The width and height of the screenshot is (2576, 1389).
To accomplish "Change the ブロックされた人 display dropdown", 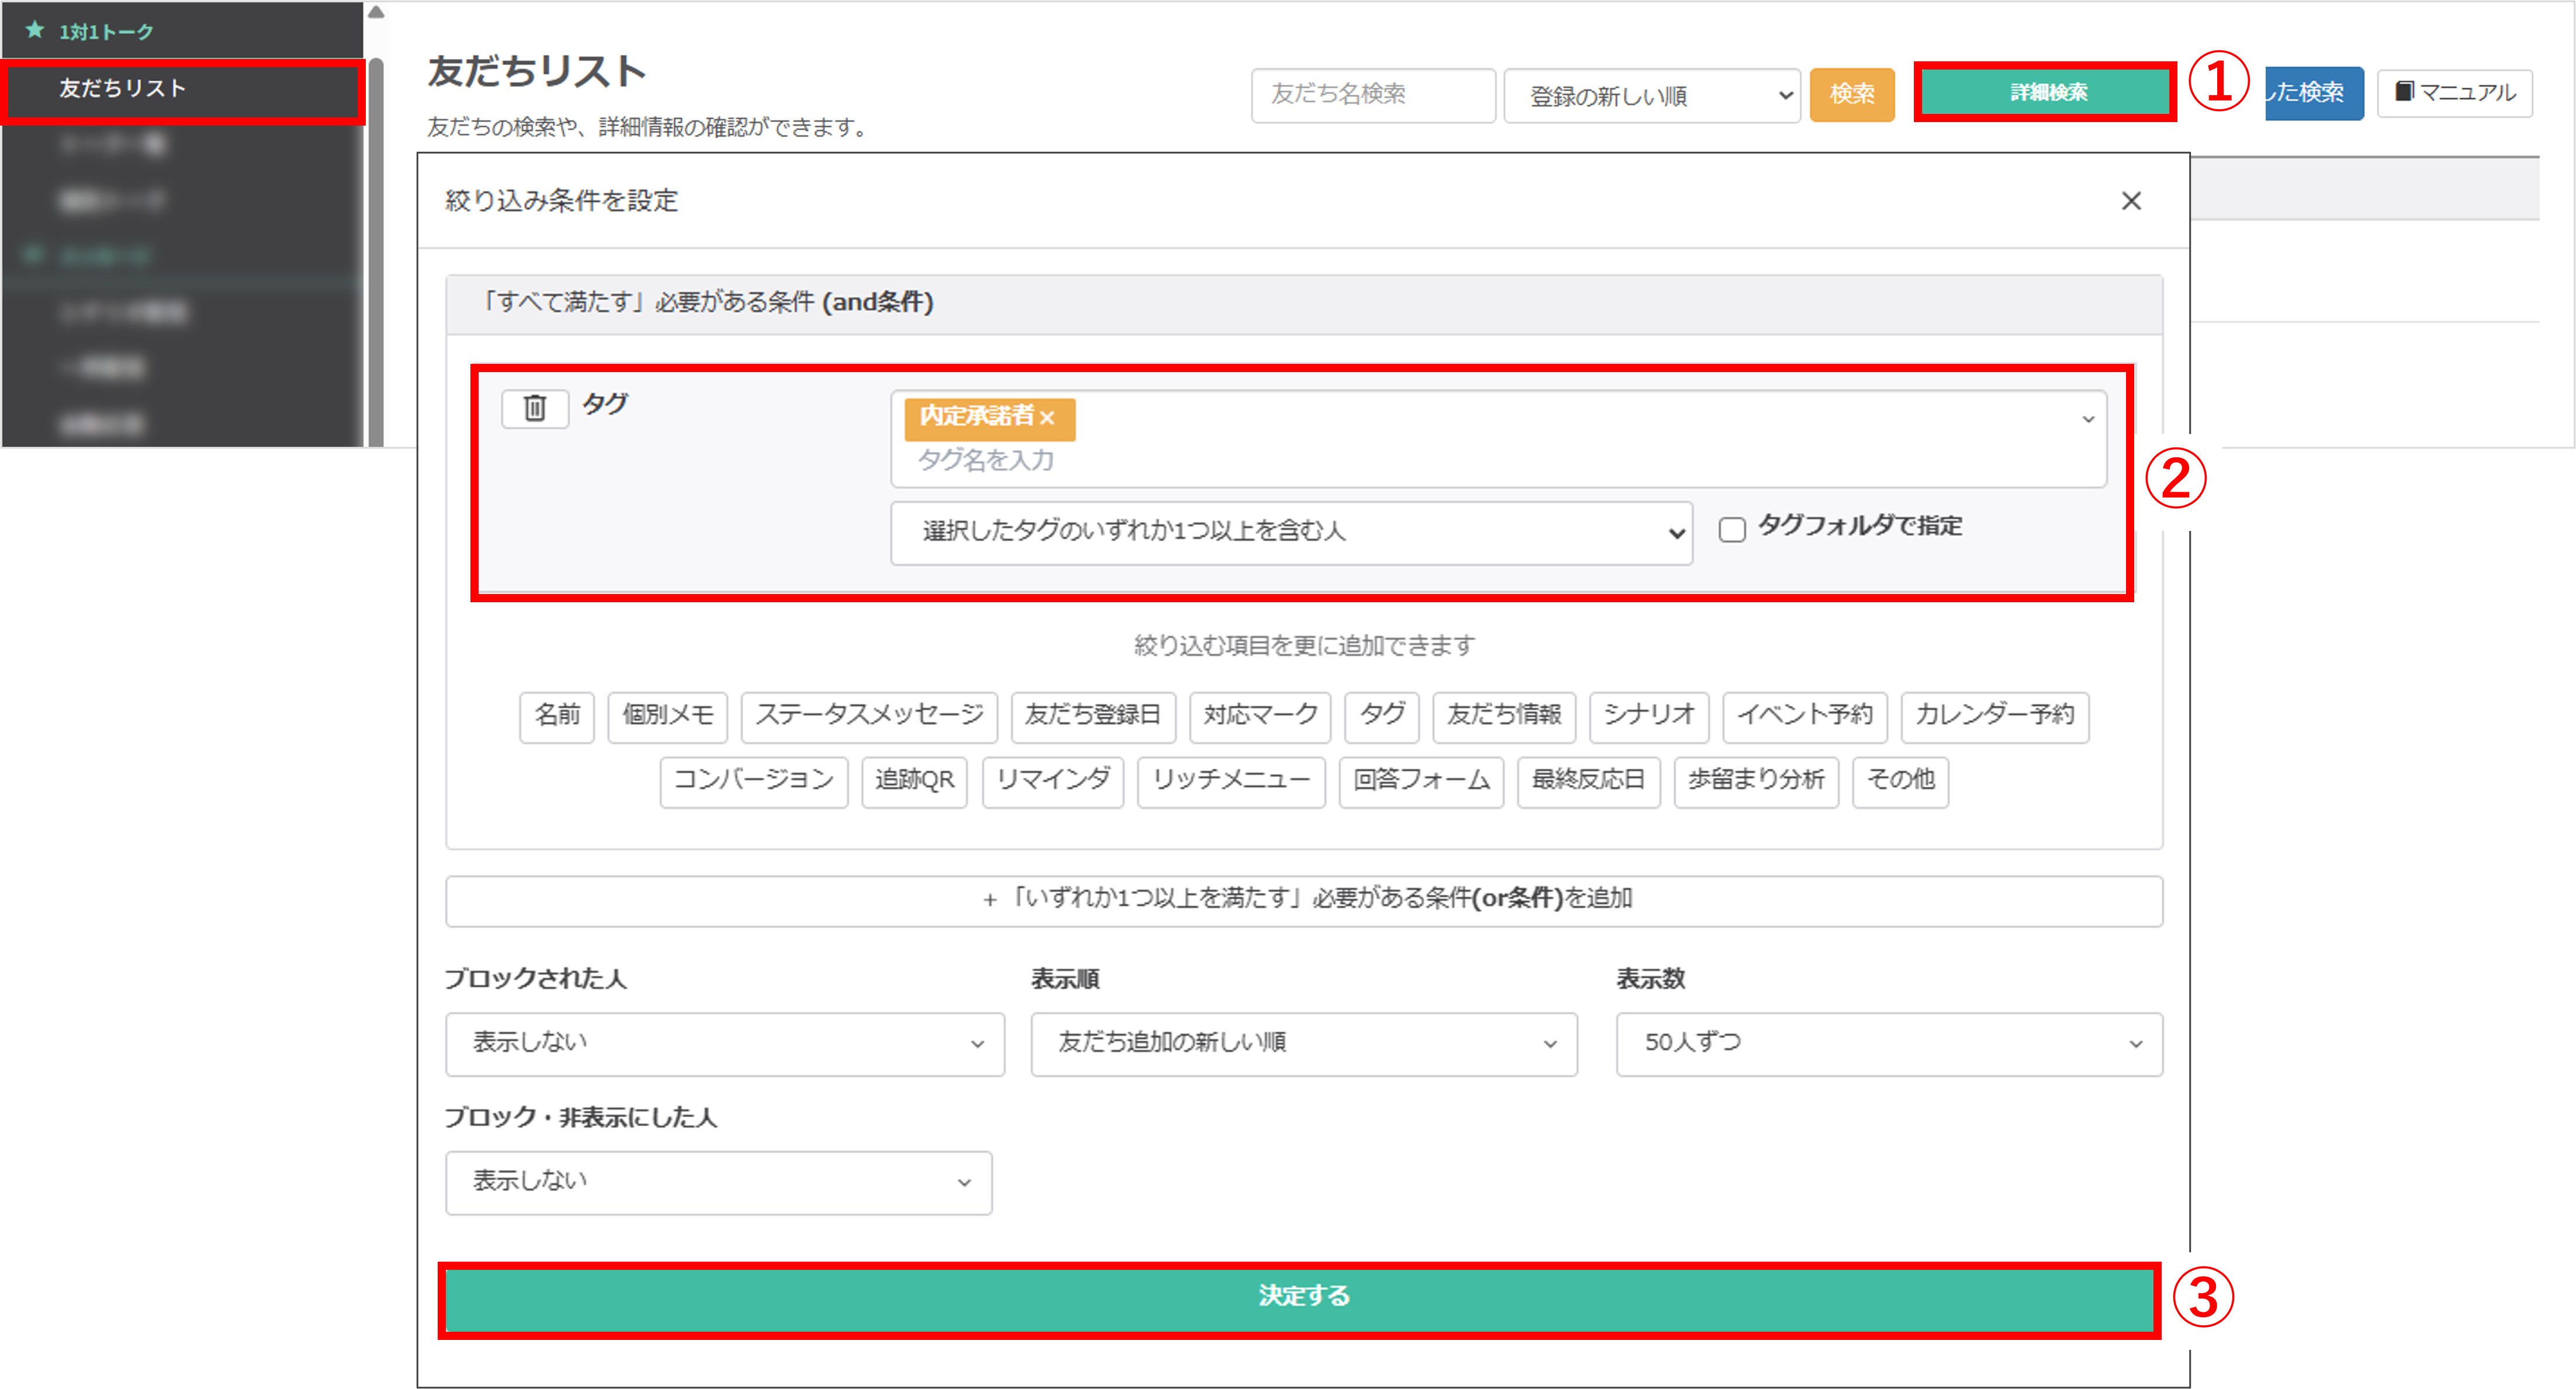I will (724, 1043).
